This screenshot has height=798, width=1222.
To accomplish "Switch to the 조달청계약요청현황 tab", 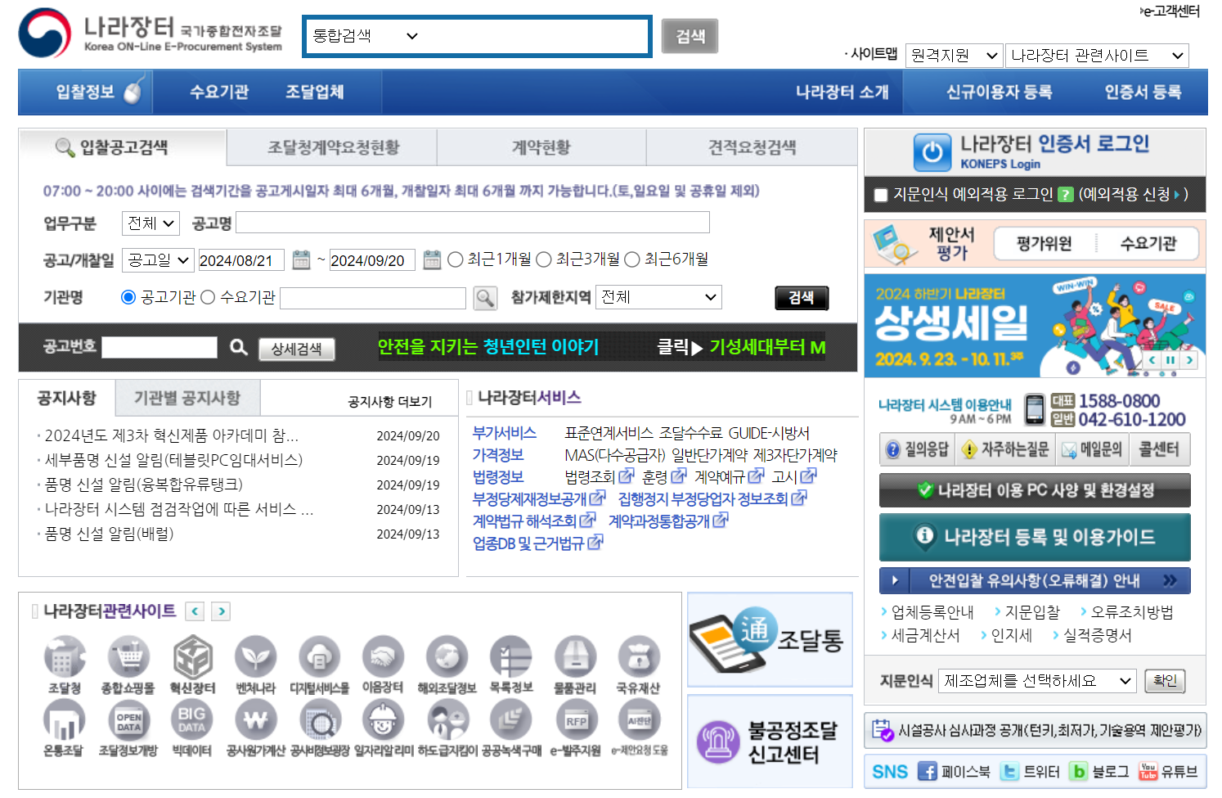I will click(333, 147).
